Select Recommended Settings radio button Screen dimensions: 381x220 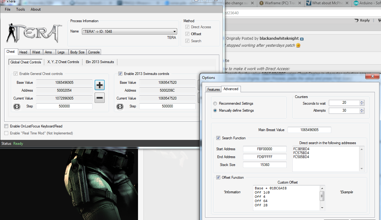click(215, 103)
